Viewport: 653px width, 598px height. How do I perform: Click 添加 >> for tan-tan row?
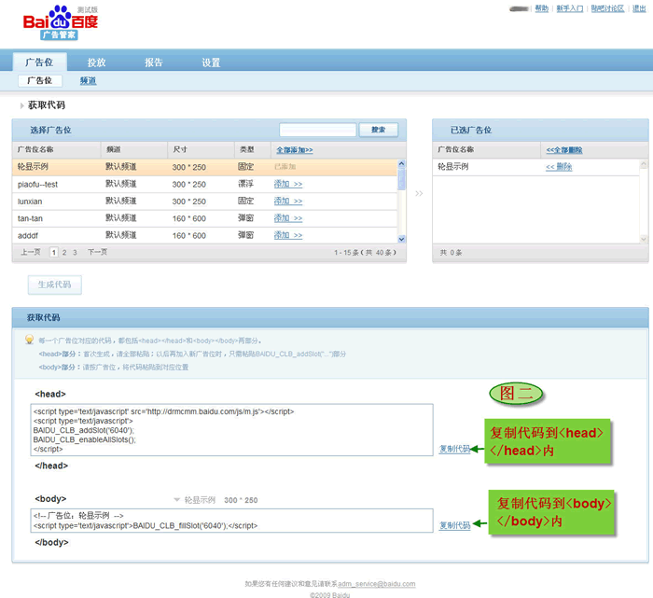pos(288,218)
